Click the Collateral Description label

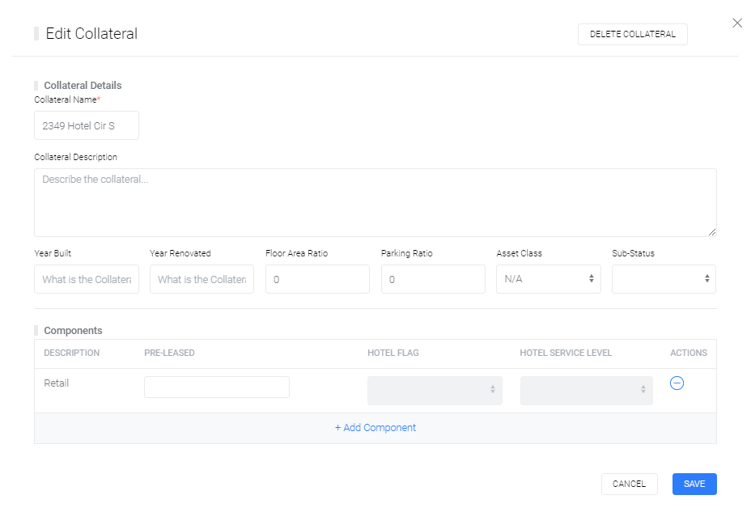click(76, 157)
